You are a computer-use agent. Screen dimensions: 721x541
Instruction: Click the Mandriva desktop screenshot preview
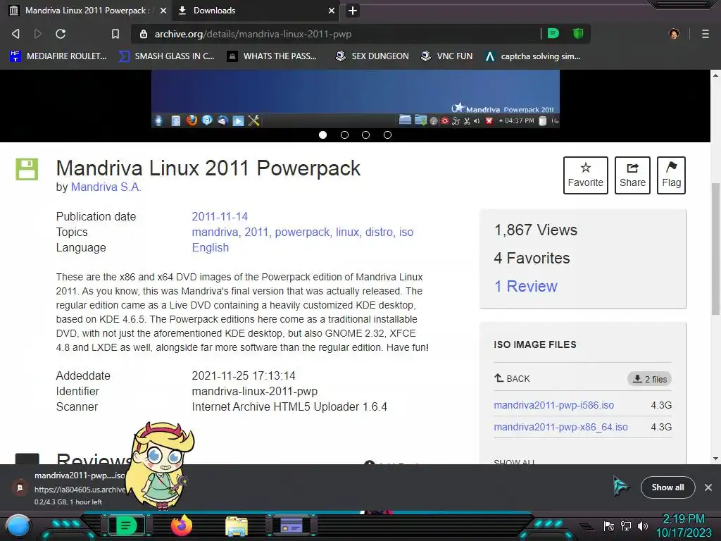pyautogui.click(x=356, y=99)
